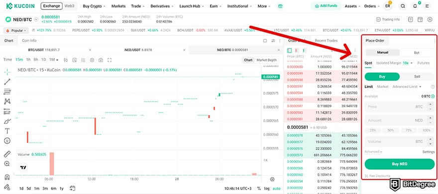Select the Market order type tab

382,86
